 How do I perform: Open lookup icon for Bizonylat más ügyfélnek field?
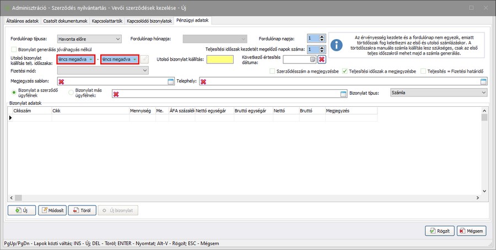[x=343, y=94]
